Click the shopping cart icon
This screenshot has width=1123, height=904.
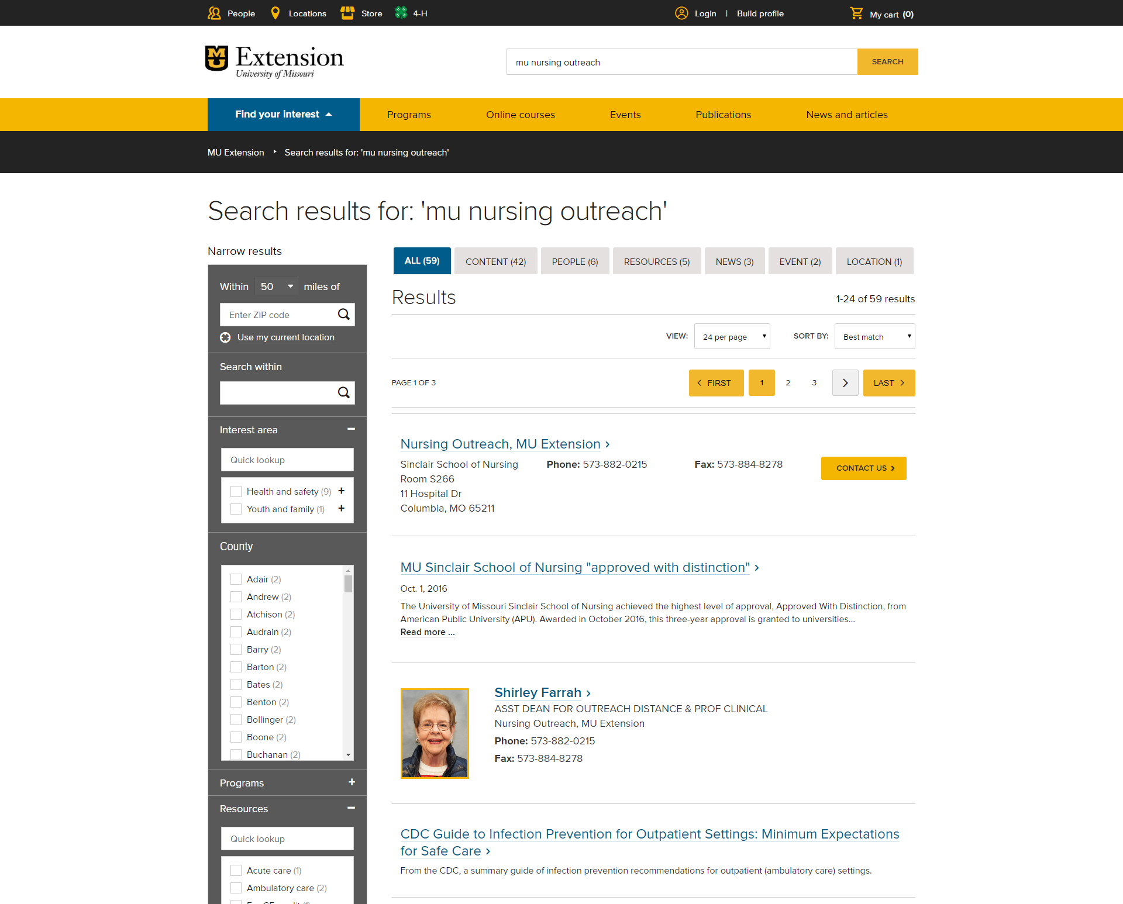coord(856,13)
